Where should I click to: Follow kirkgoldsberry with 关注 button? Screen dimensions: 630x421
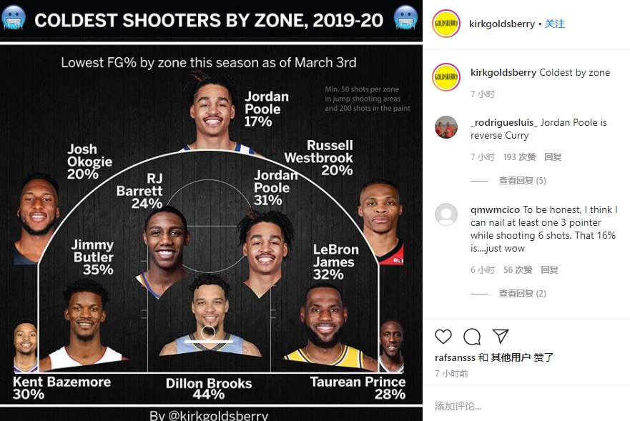point(554,24)
